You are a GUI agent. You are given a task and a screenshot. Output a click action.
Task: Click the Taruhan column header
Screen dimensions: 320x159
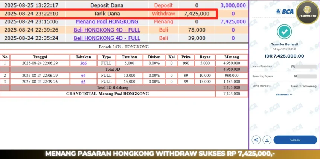click(x=130, y=57)
